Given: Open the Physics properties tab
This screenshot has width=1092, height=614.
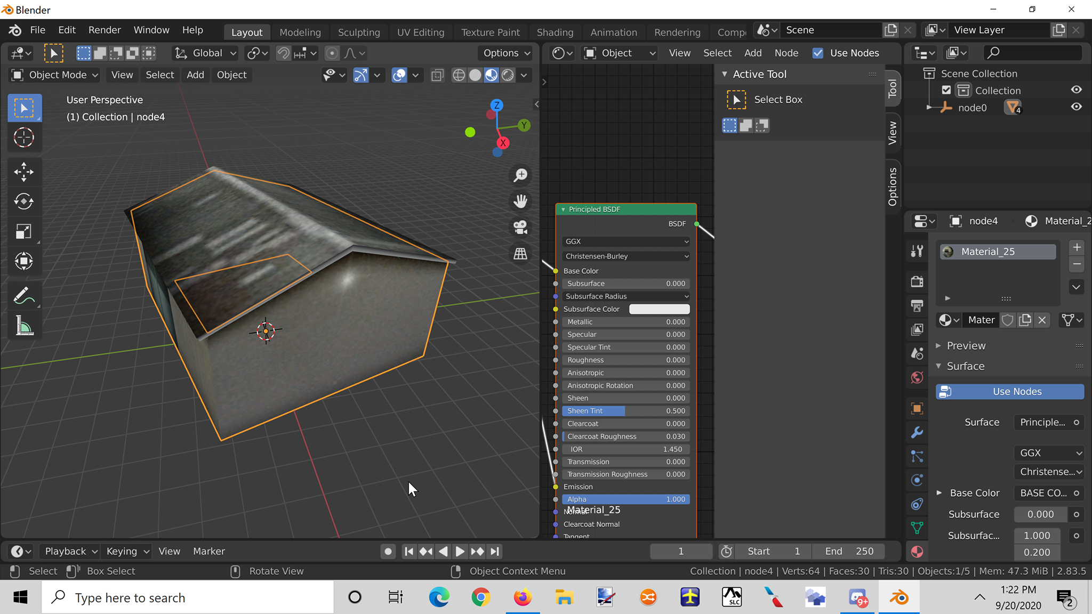Looking at the screenshot, I should (917, 480).
